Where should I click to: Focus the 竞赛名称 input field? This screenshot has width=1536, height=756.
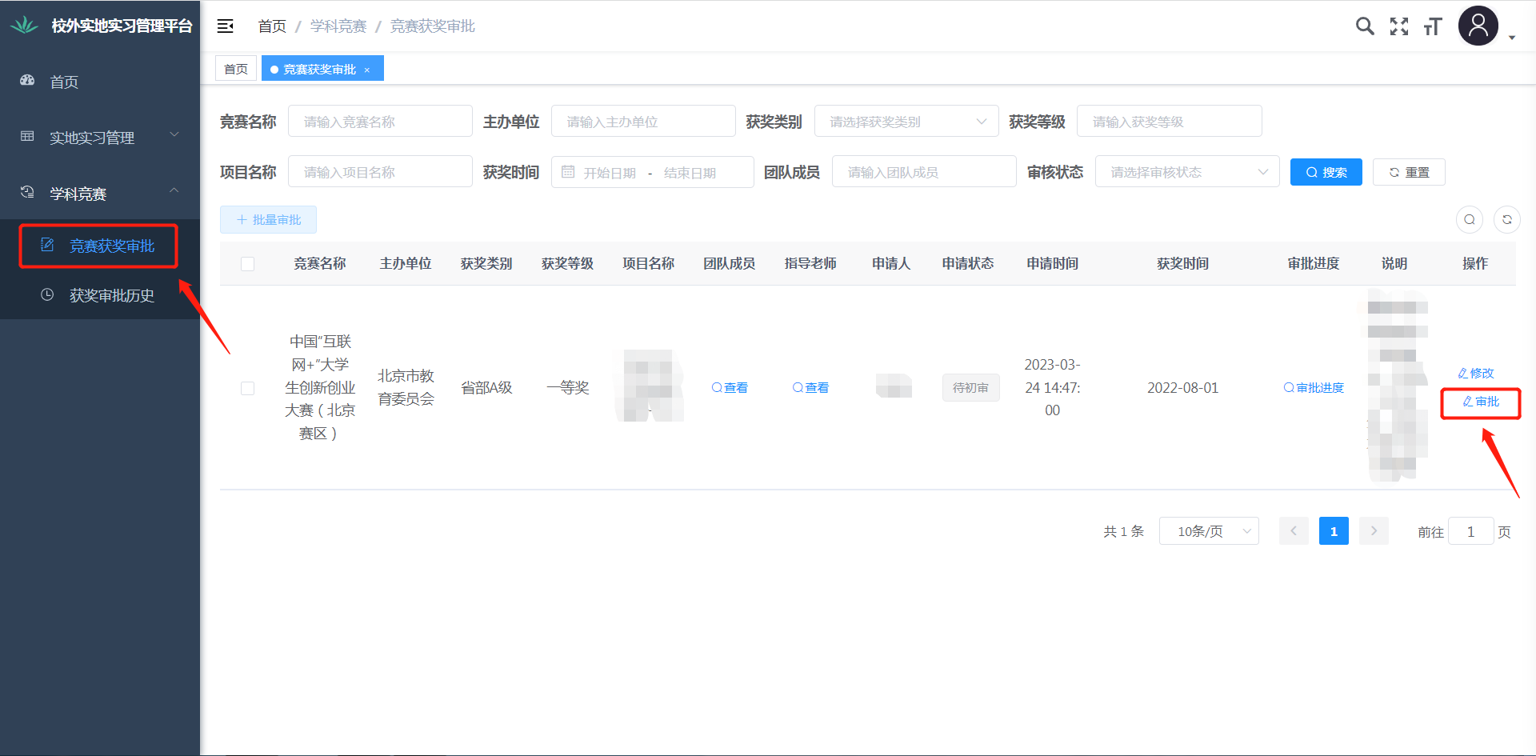380,122
